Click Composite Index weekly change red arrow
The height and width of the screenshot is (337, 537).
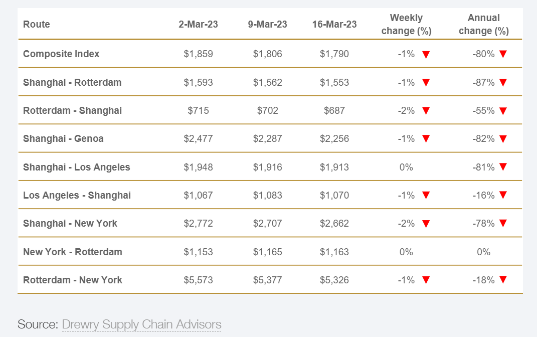pos(426,54)
